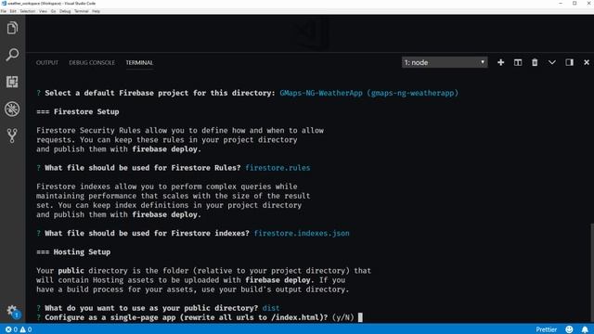Viewport: 594px width, 334px height.
Task: Open the Debug view in activity bar
Action: [x=12, y=109]
